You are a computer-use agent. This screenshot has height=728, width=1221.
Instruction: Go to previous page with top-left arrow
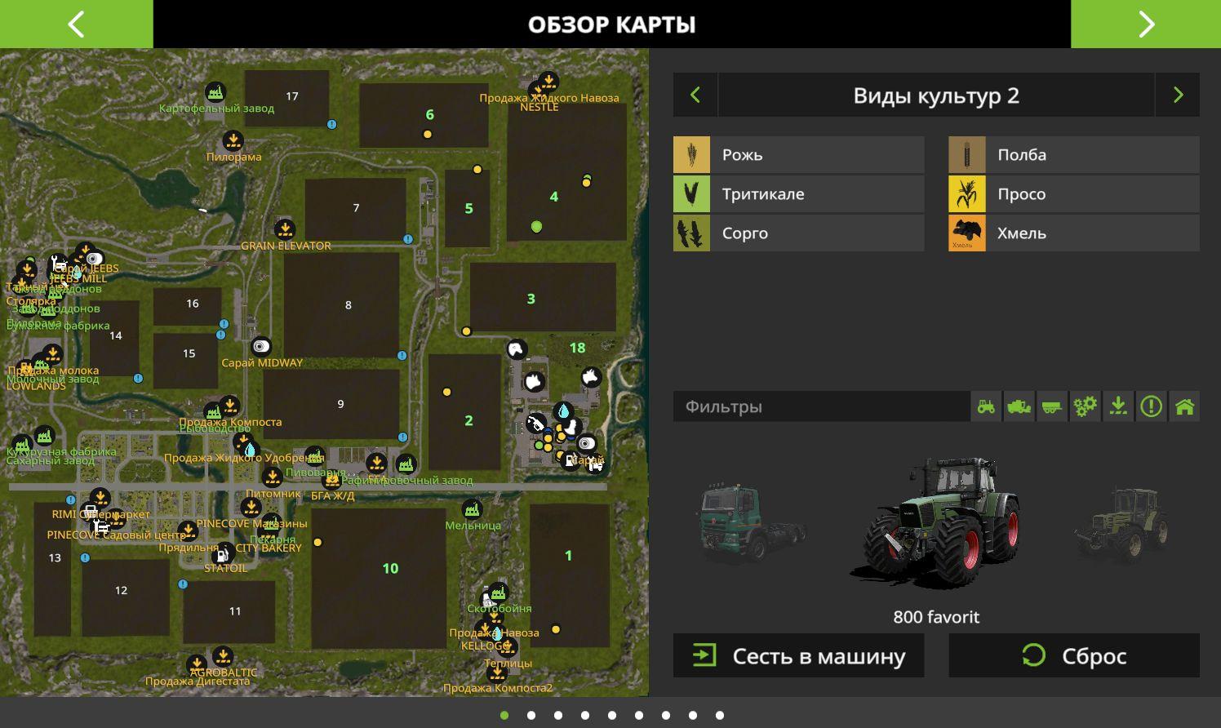pyautogui.click(x=76, y=24)
